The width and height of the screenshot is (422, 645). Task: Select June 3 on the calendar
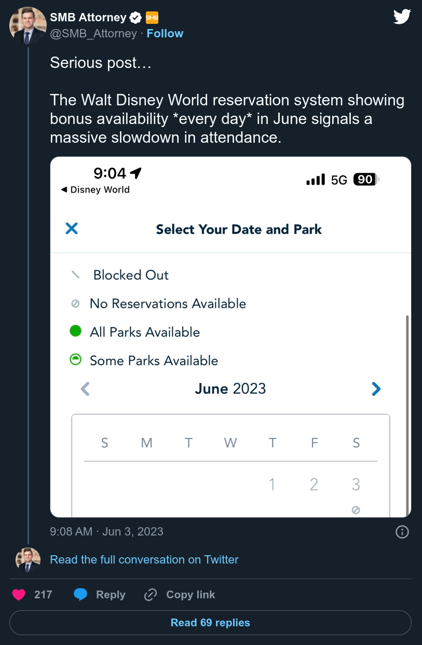point(356,485)
